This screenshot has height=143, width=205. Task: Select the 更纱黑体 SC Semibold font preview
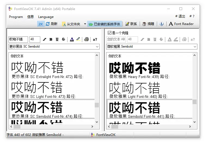[x=52, y=109]
